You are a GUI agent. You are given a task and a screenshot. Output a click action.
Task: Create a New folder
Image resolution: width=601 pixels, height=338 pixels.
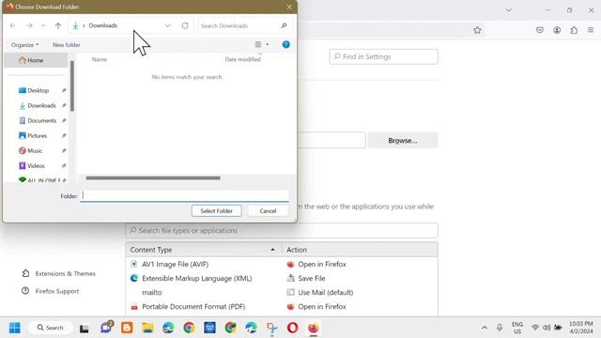tap(67, 45)
